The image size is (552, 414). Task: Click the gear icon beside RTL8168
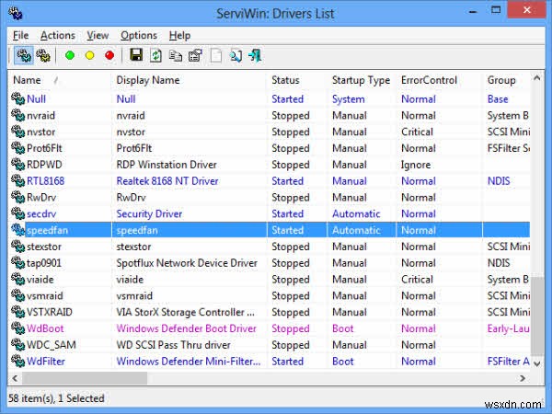click(x=17, y=180)
